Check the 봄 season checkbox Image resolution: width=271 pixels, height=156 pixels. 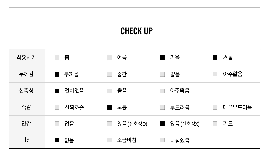click(57, 57)
